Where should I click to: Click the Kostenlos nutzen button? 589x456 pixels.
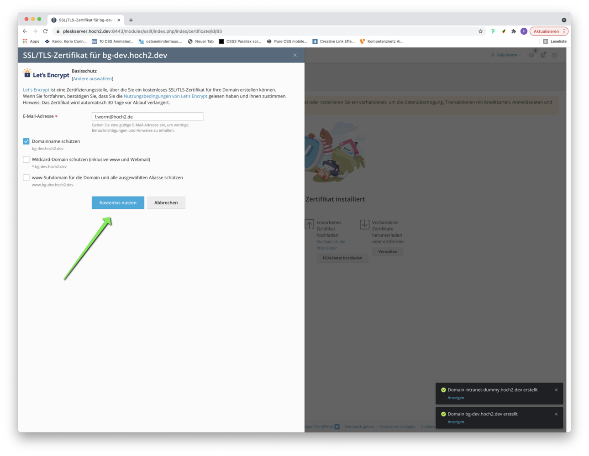[x=118, y=203]
